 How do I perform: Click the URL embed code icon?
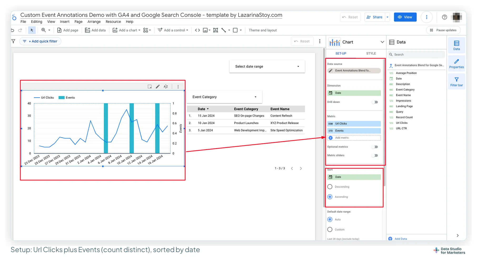tap(197, 30)
